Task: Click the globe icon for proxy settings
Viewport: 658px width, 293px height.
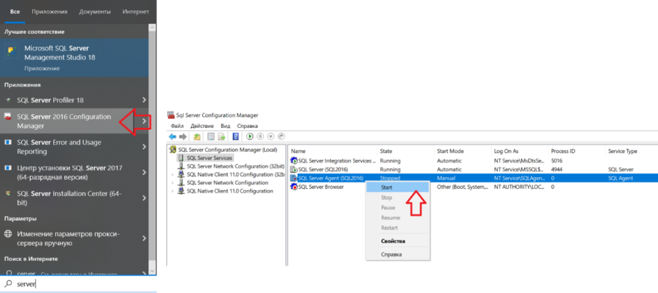Action: (x=8, y=234)
